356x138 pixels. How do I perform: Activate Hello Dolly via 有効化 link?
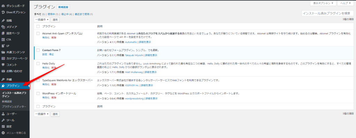[x=46, y=68]
